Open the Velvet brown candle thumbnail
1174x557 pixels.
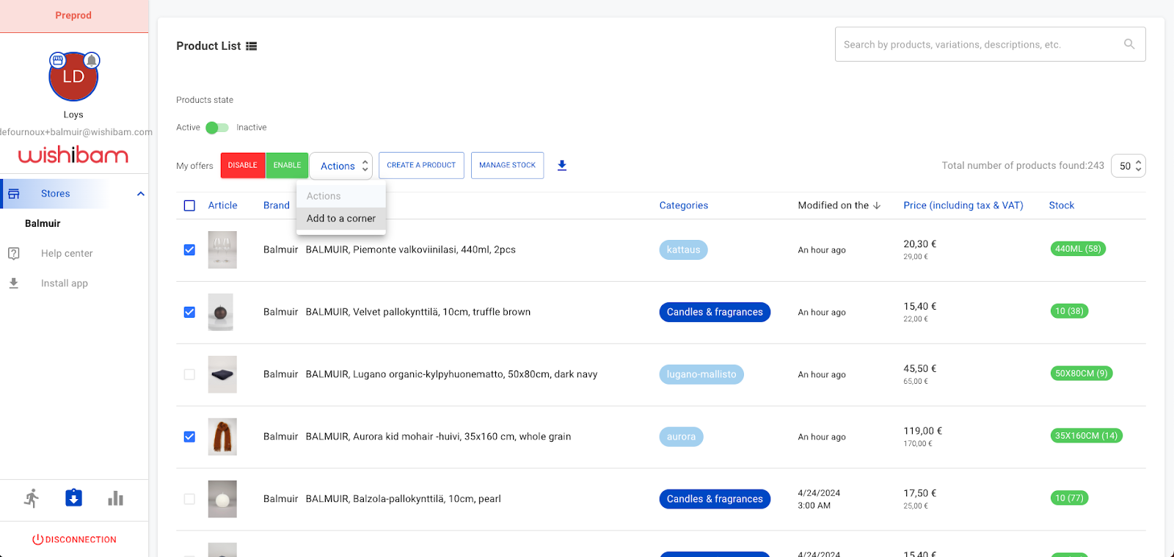click(x=222, y=312)
